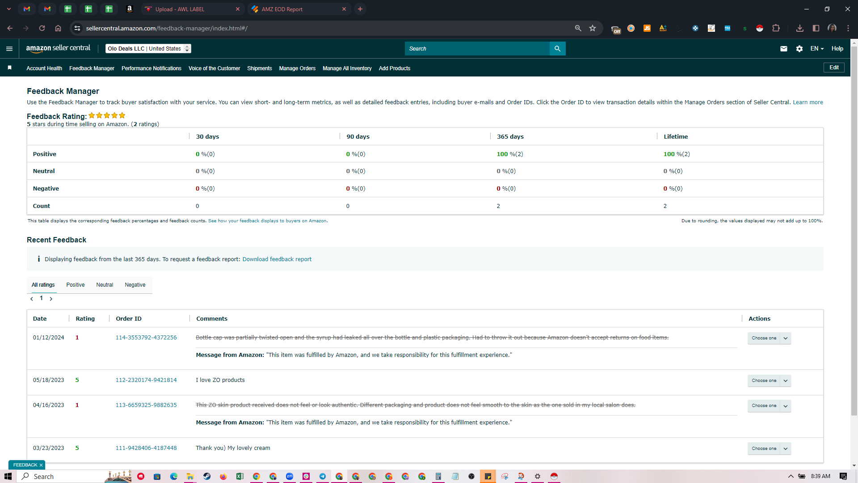Go to next feedback page arrow

coord(51,299)
